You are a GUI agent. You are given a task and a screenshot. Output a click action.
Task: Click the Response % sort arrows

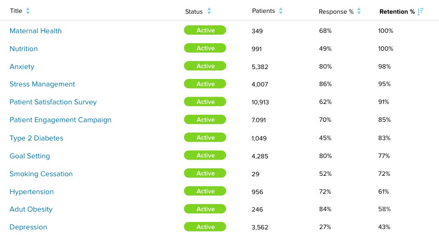click(359, 11)
